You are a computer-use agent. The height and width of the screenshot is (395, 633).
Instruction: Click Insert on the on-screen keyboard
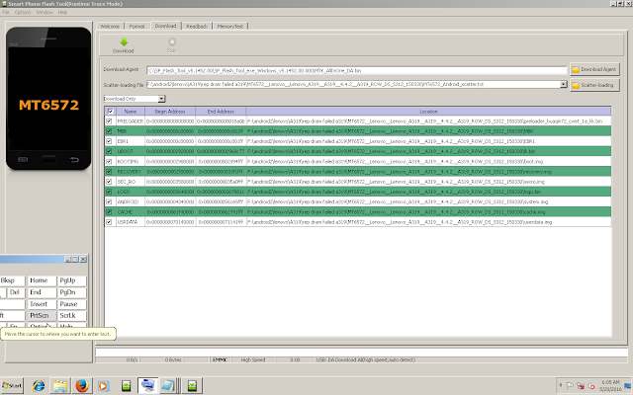42,304
